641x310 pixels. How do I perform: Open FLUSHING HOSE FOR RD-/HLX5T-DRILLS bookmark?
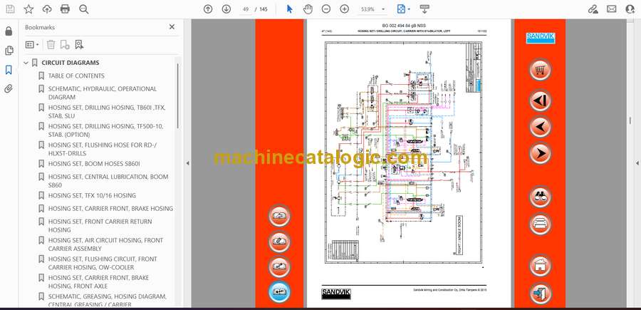pos(102,149)
